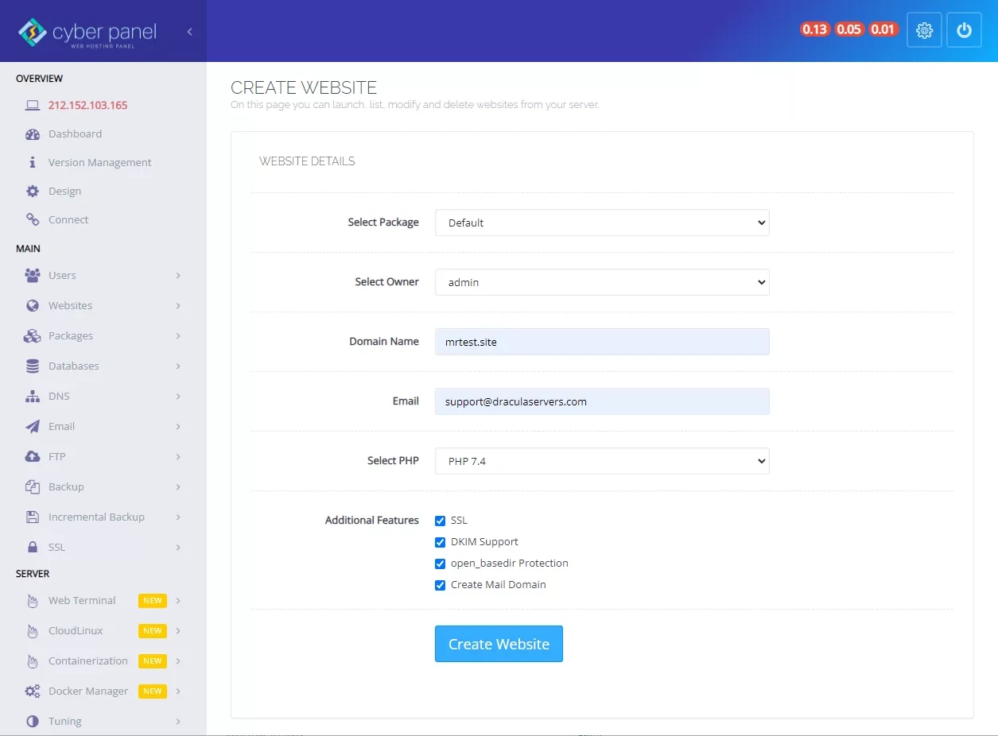Click the Domain Name input field
This screenshot has height=736, width=998.
point(601,342)
